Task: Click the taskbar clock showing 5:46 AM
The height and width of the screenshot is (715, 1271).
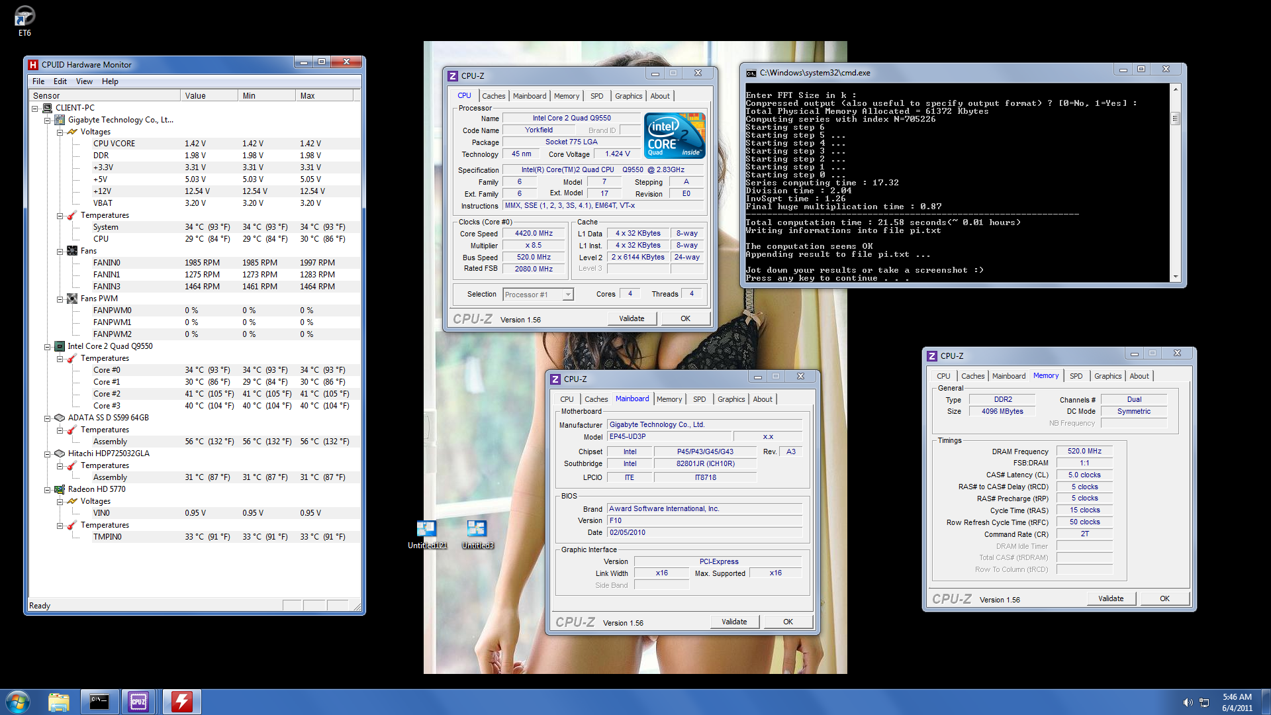Action: click(x=1237, y=702)
